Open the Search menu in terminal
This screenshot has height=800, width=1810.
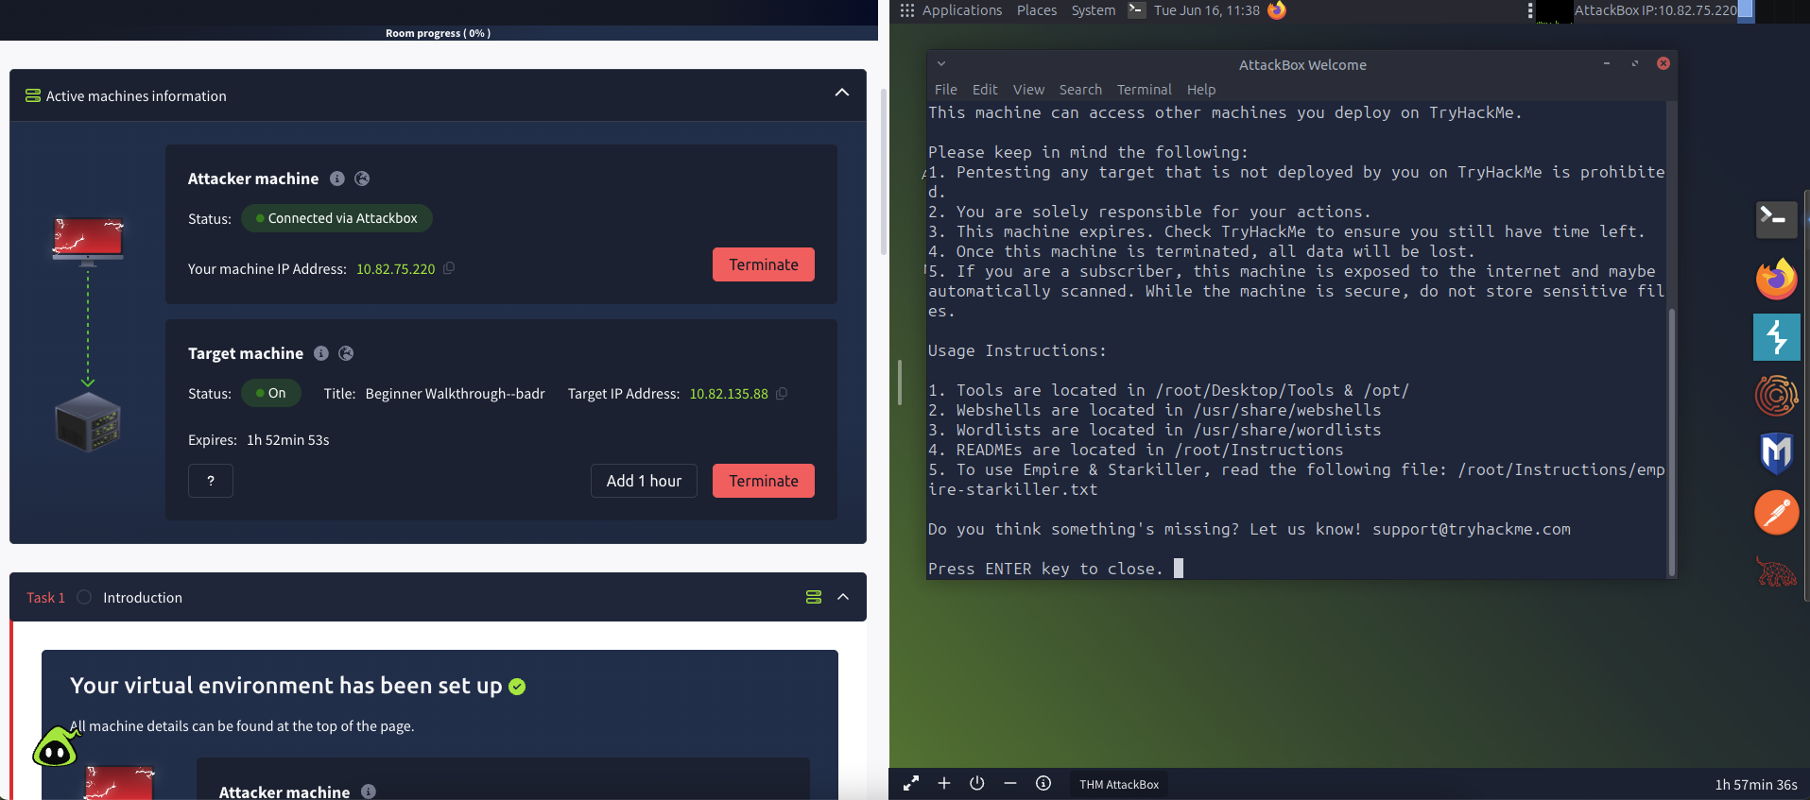tap(1080, 90)
